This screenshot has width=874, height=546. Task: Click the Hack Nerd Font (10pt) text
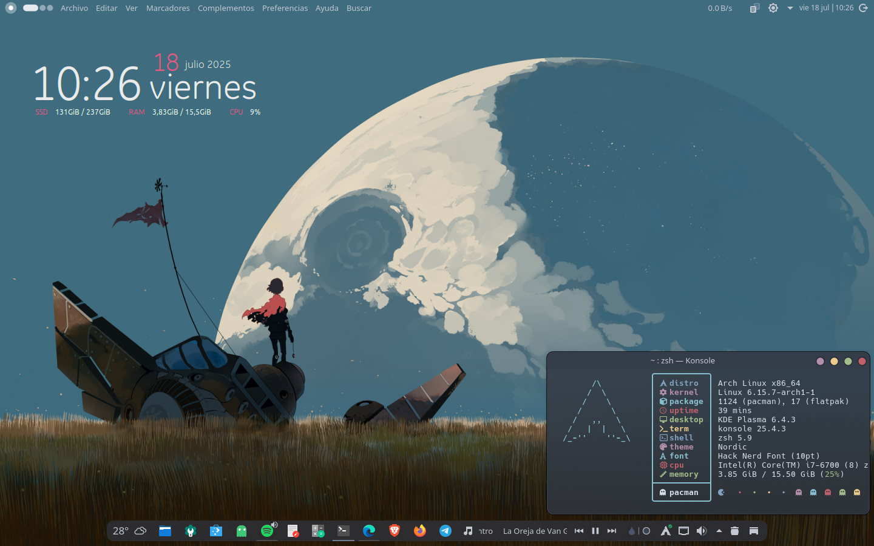tap(769, 456)
